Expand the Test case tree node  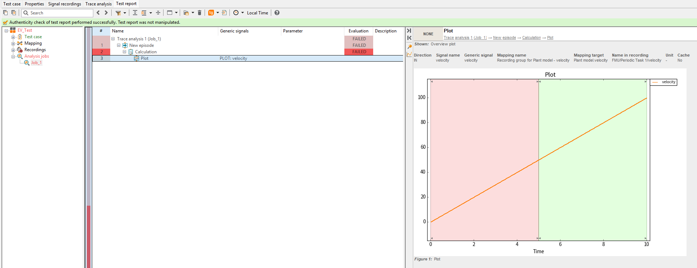[x=13, y=37]
